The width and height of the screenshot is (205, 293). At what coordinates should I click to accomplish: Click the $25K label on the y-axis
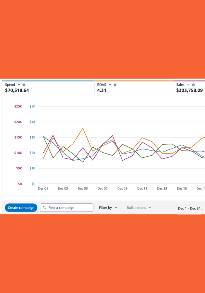tap(18, 106)
